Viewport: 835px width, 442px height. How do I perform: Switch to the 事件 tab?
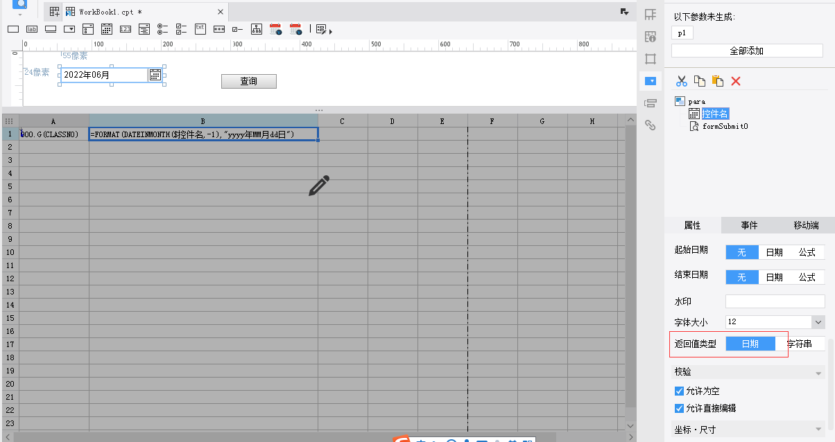tap(749, 225)
